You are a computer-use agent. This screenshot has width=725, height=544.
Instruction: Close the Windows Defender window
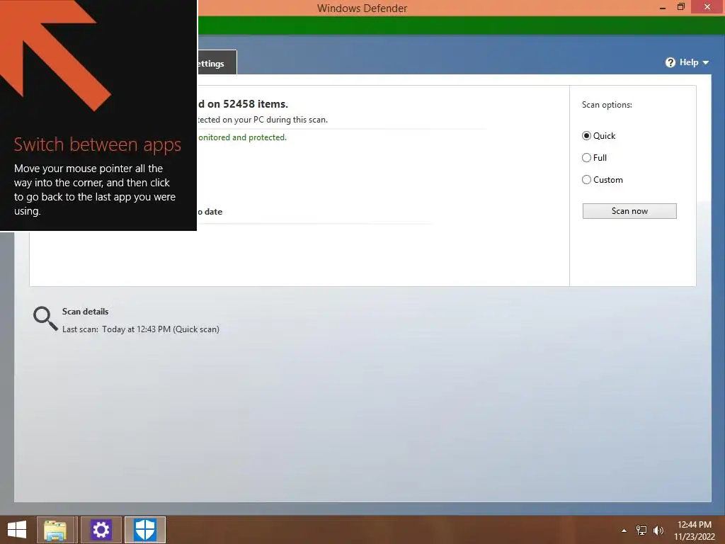coord(707,7)
